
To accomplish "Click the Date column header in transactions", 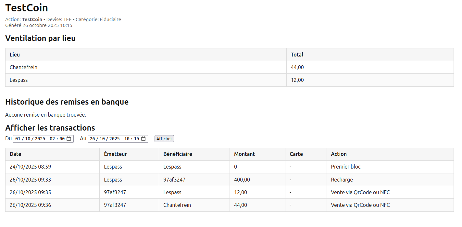I will coord(16,154).
